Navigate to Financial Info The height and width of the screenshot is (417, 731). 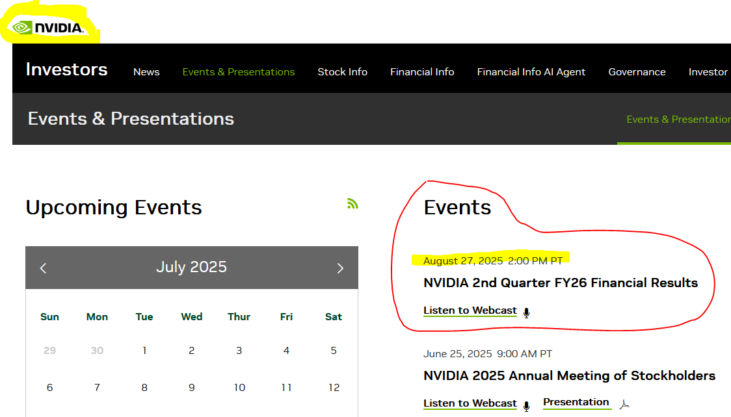click(x=422, y=71)
